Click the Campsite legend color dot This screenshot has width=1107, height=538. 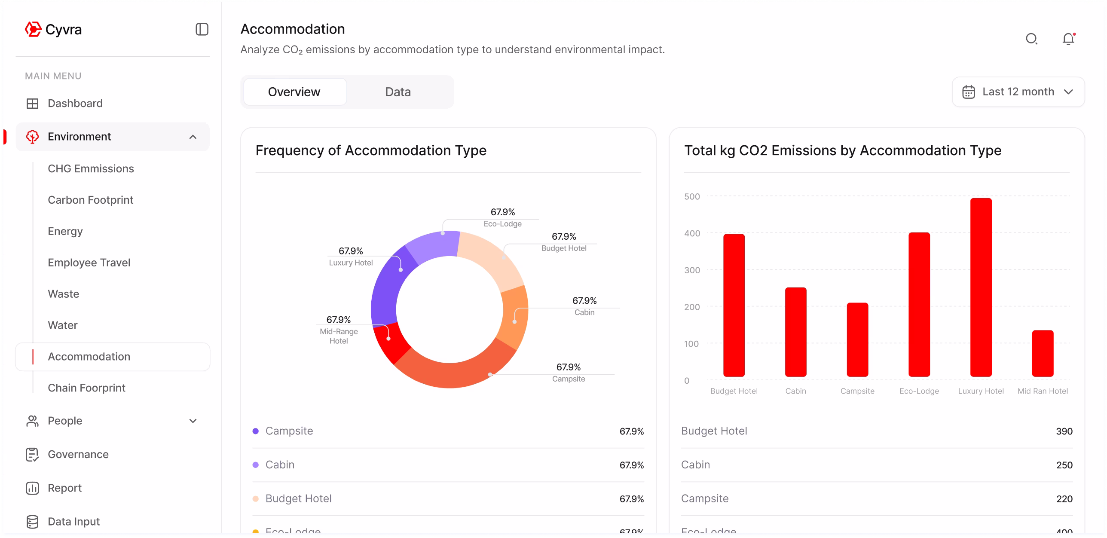(256, 431)
